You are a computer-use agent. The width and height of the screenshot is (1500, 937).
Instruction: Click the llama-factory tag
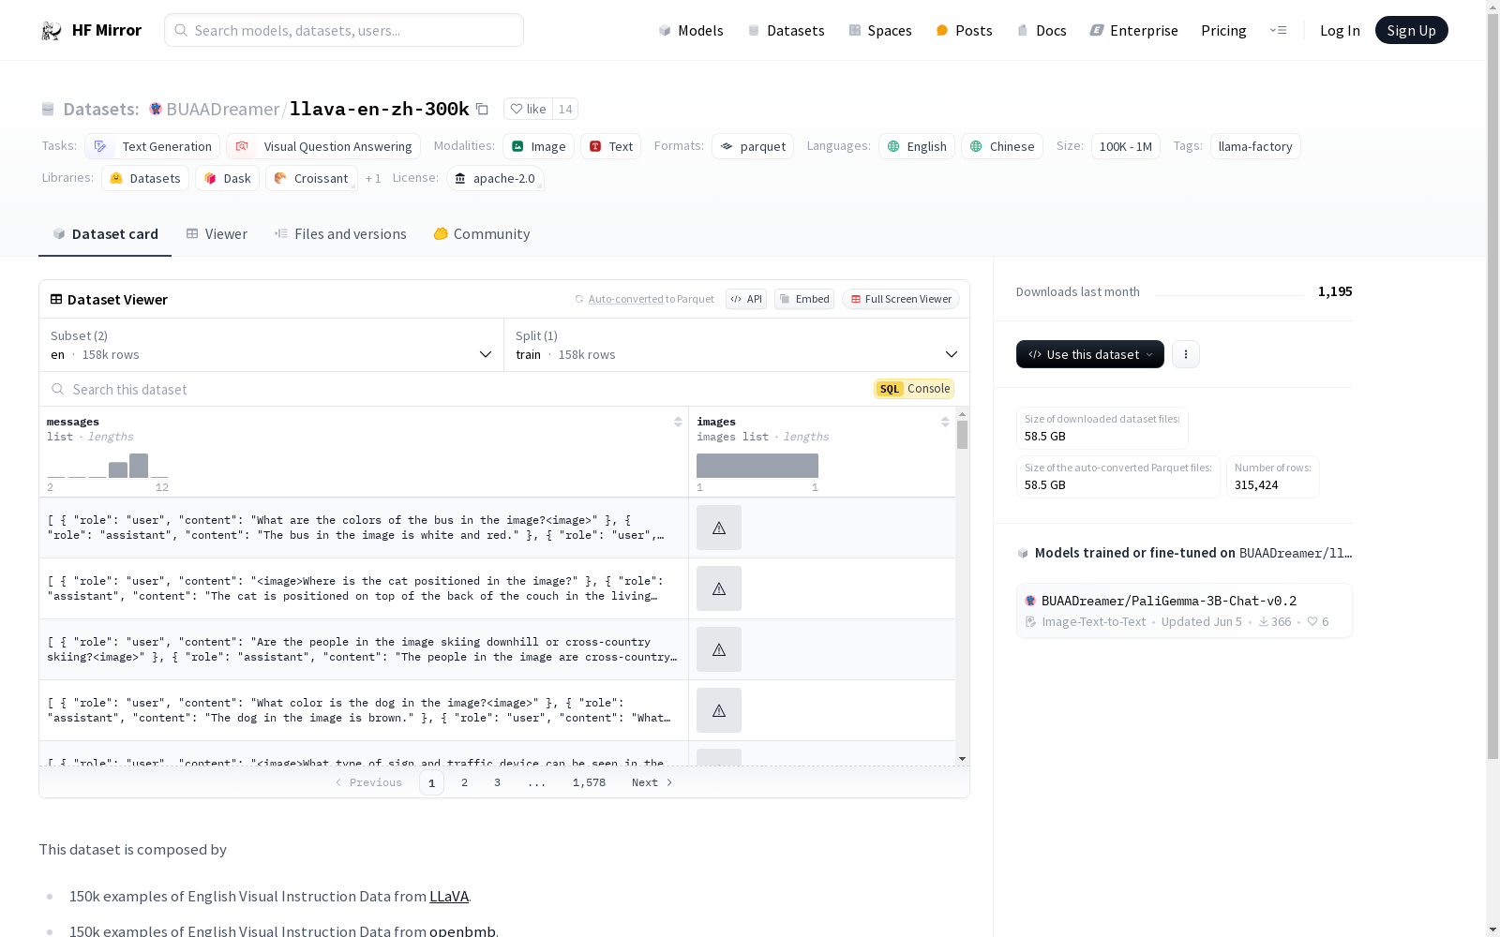coord(1255,146)
